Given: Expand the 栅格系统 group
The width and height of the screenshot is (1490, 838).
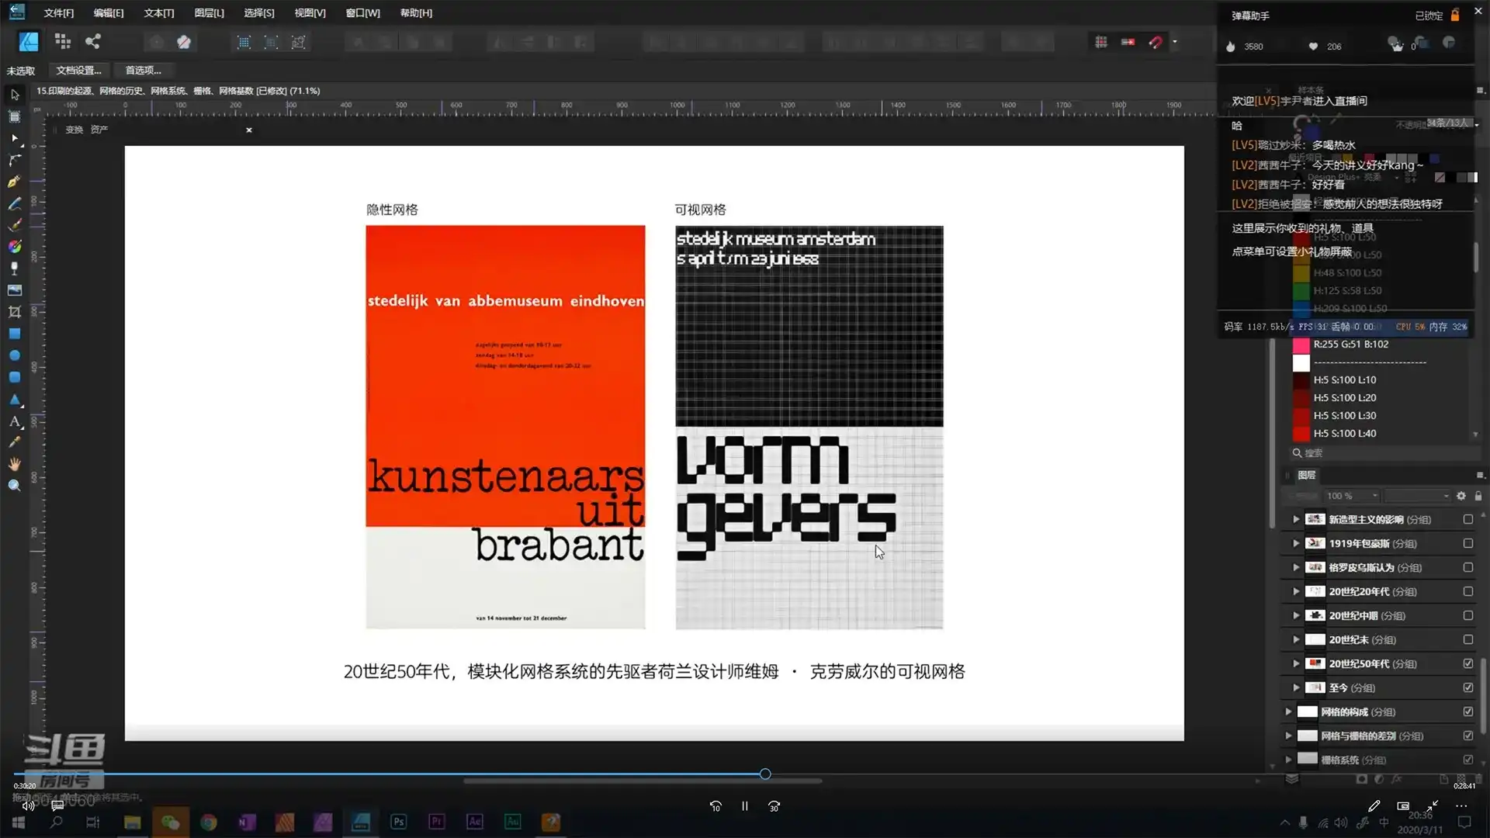Looking at the screenshot, I should tap(1287, 760).
